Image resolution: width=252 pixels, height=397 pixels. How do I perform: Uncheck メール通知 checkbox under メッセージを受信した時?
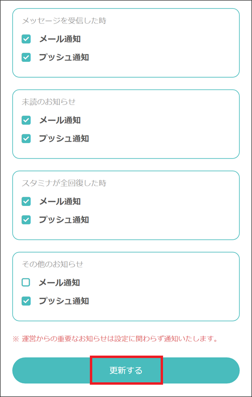pyautogui.click(x=26, y=39)
